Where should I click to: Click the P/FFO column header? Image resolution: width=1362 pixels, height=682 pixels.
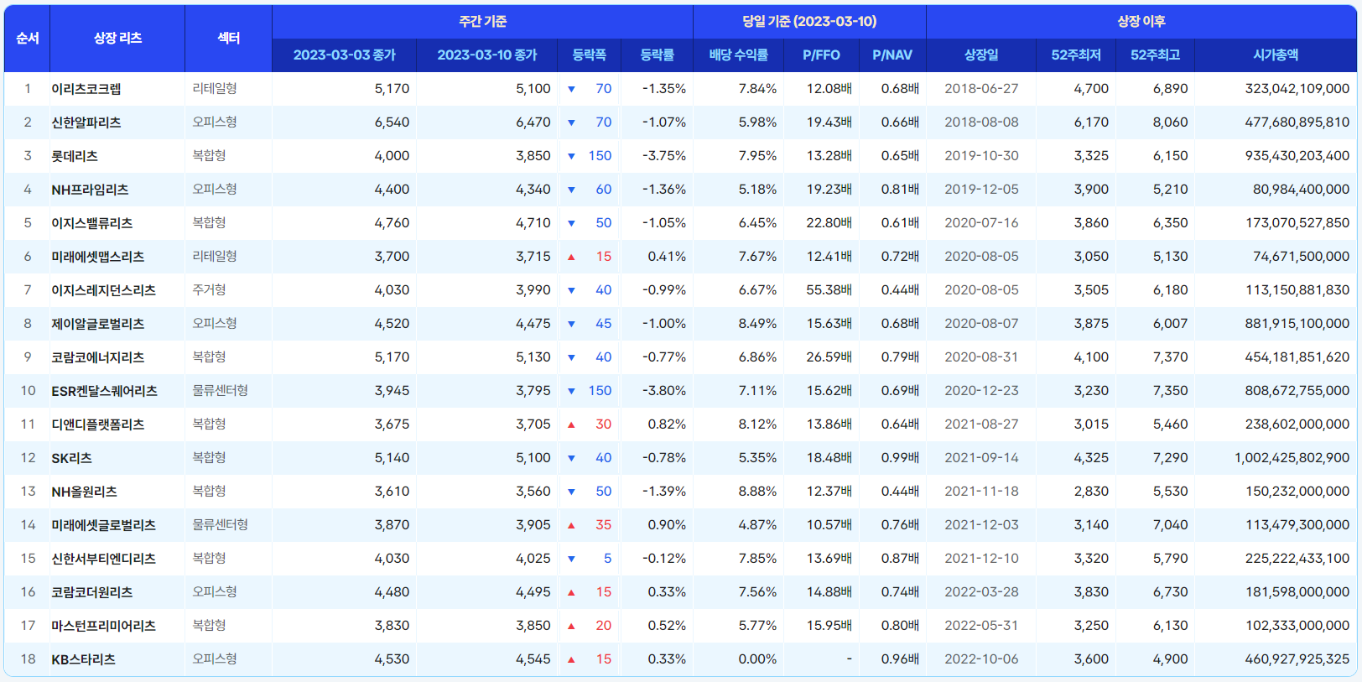(x=821, y=55)
